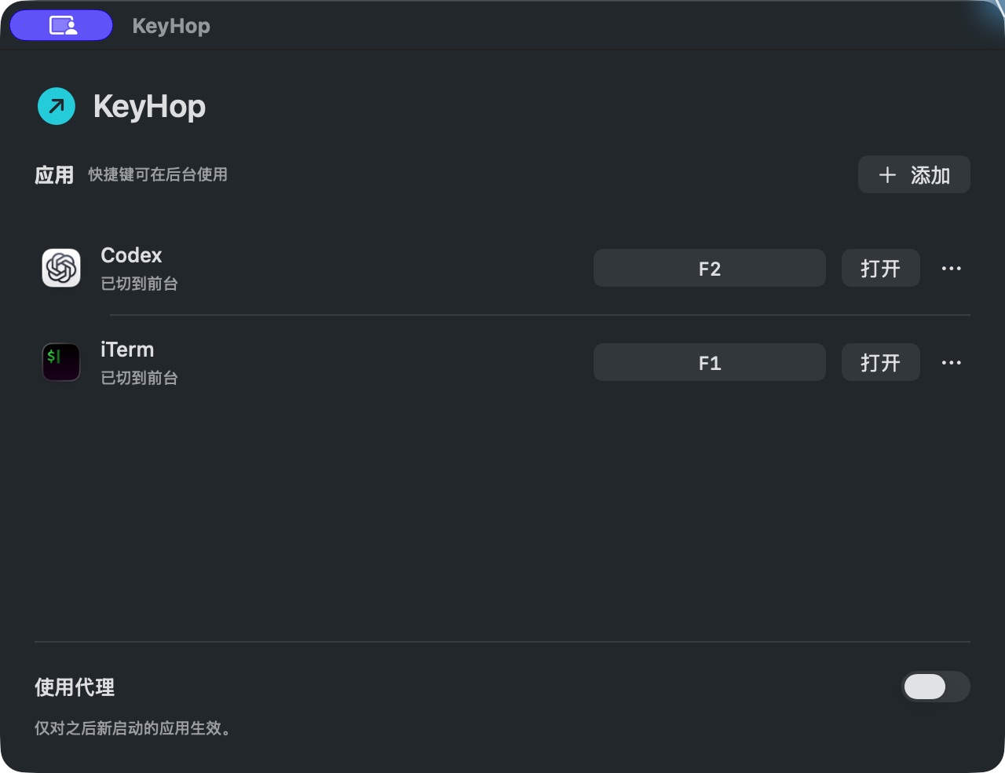The width and height of the screenshot is (1005, 773).
Task: Toggle the 使用代理 switch
Action: [936, 687]
